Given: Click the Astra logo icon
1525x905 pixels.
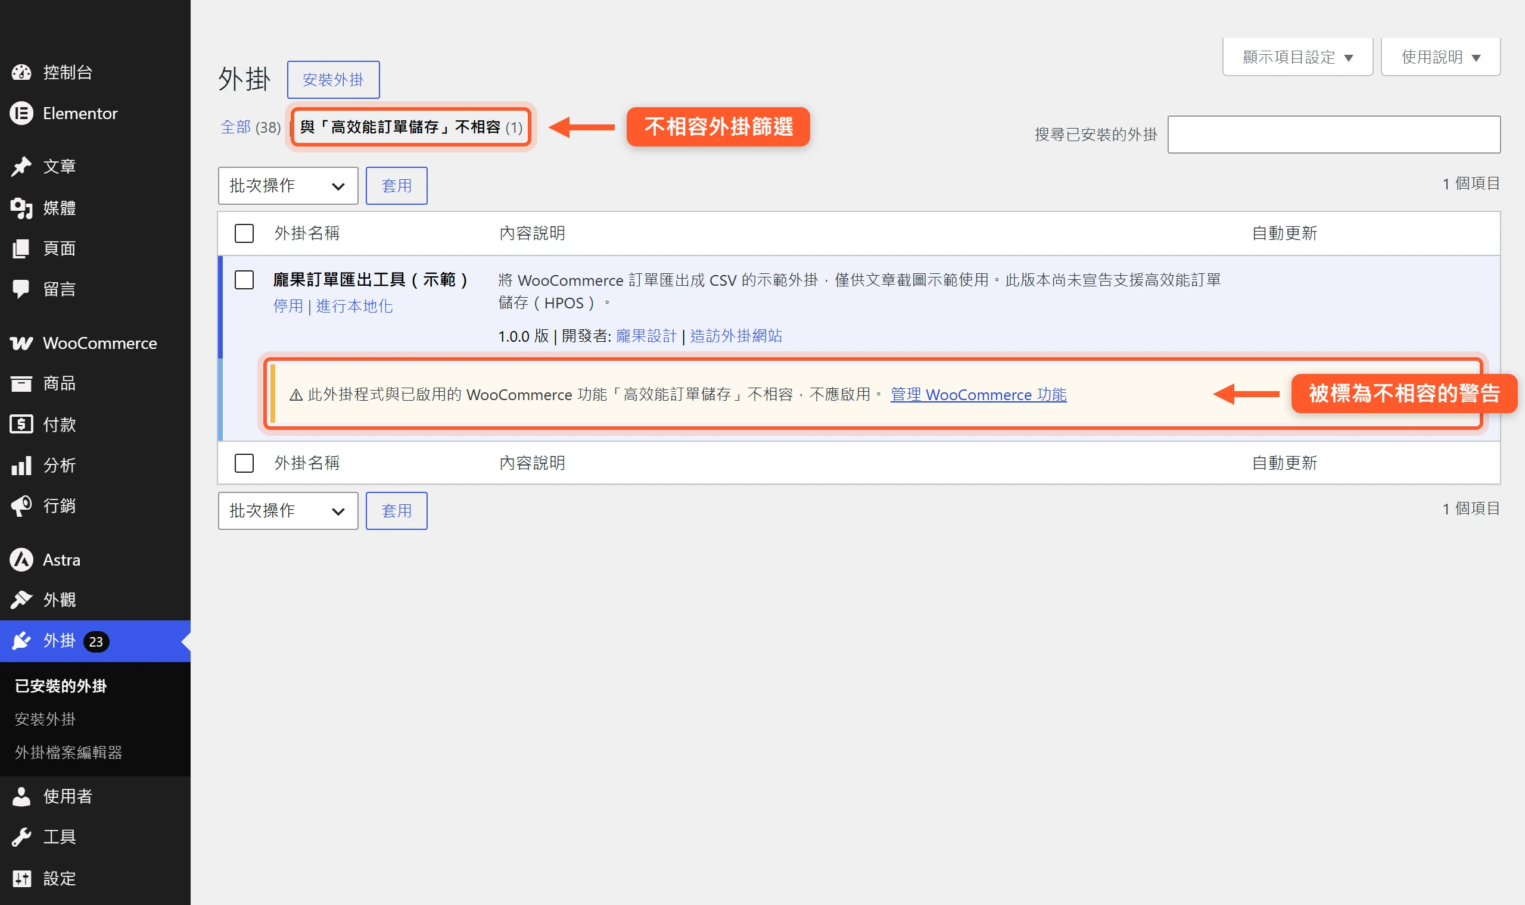Looking at the screenshot, I should click(x=21, y=560).
